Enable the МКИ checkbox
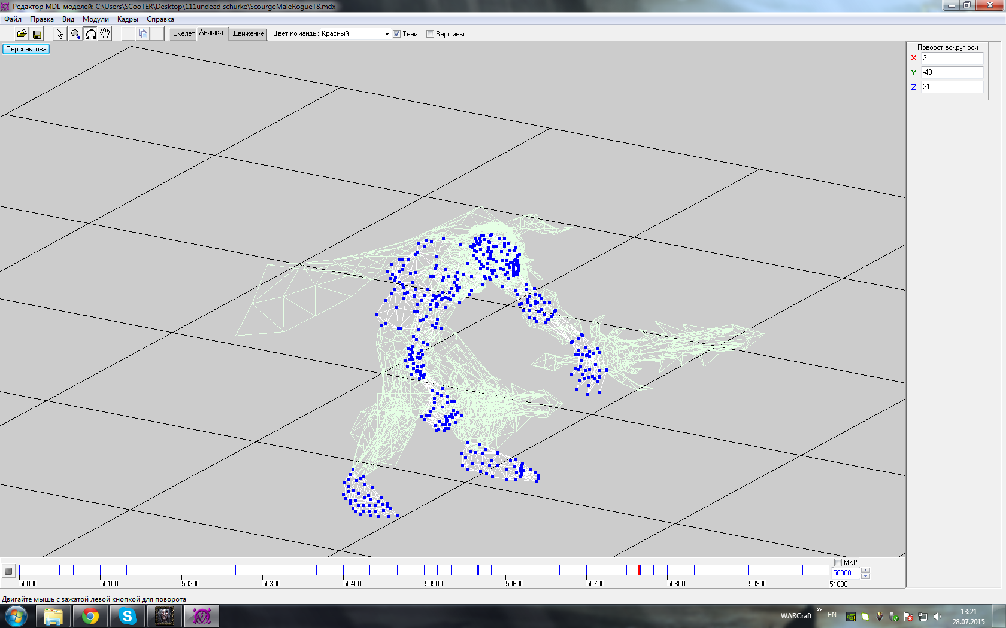The width and height of the screenshot is (1006, 628). click(x=838, y=562)
